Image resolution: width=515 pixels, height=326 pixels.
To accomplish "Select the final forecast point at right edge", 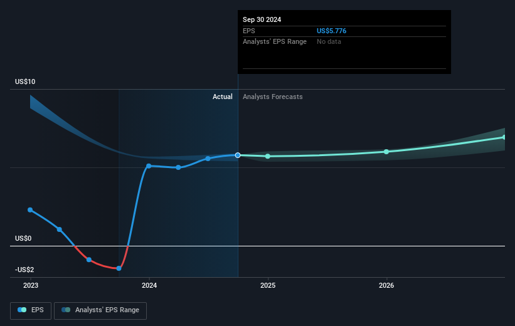I will [x=504, y=137].
